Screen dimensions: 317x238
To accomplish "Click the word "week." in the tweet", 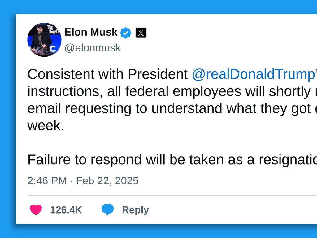I will pos(46,126).
